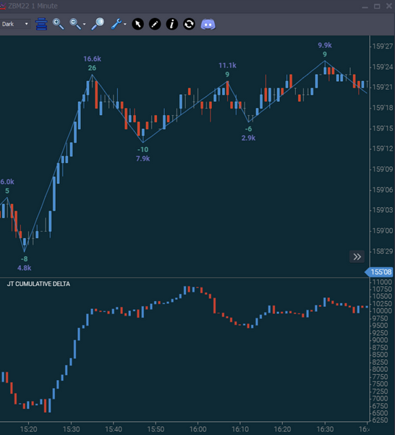Click the -6 swing tick label
The image size is (395, 435).
tap(248, 129)
